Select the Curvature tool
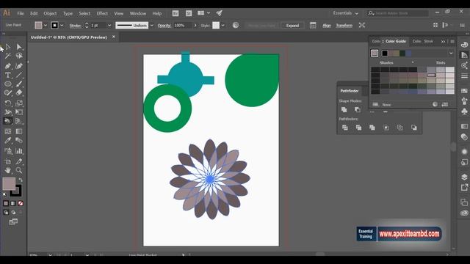This screenshot has height=264, width=470. click(x=19, y=66)
